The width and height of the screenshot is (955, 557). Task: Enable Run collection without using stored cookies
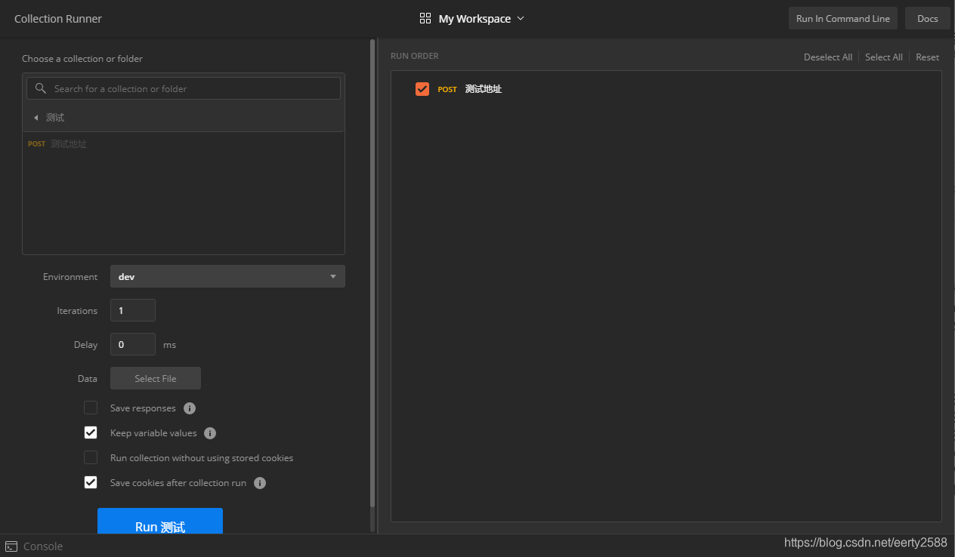[x=91, y=457]
